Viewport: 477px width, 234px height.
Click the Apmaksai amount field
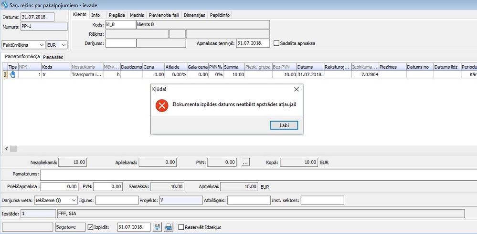[x=239, y=187]
